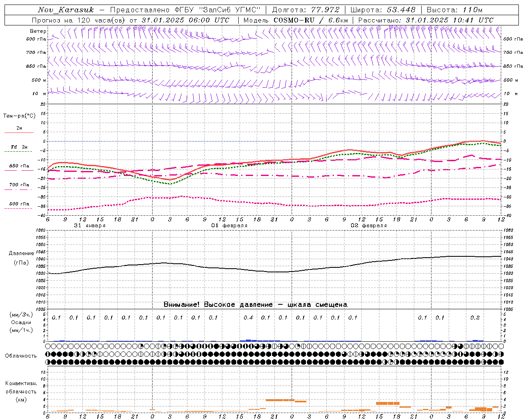525x420 pixels.
Task: Click the '02 февраля' date label
Action: tap(369, 226)
